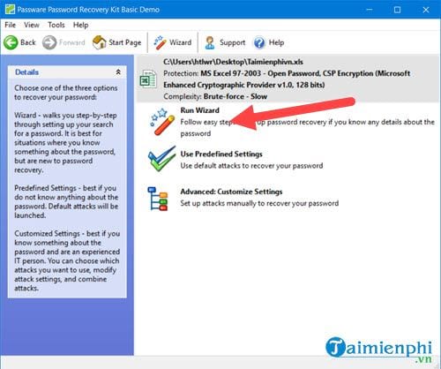Click the Support person icon
The height and width of the screenshot is (369, 441).
click(x=210, y=42)
